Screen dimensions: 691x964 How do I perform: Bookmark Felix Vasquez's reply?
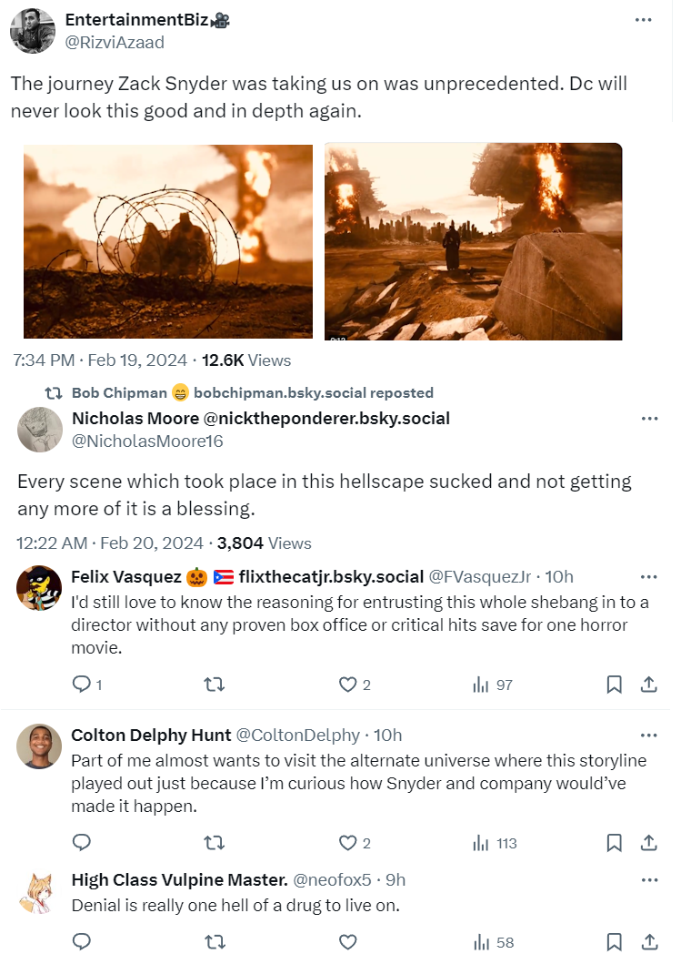(x=614, y=685)
